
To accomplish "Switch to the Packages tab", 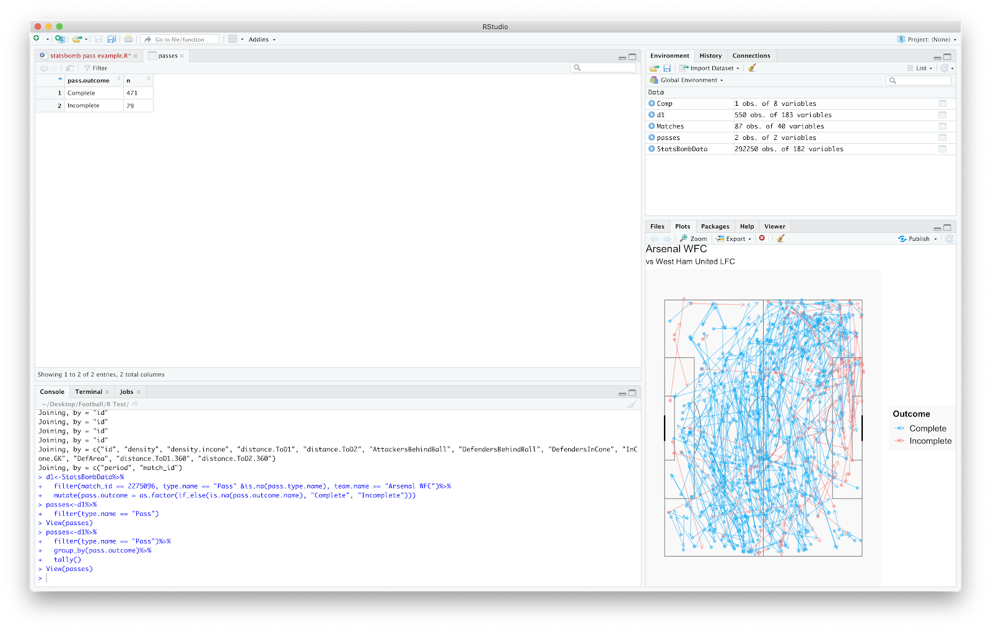I will click(x=715, y=227).
